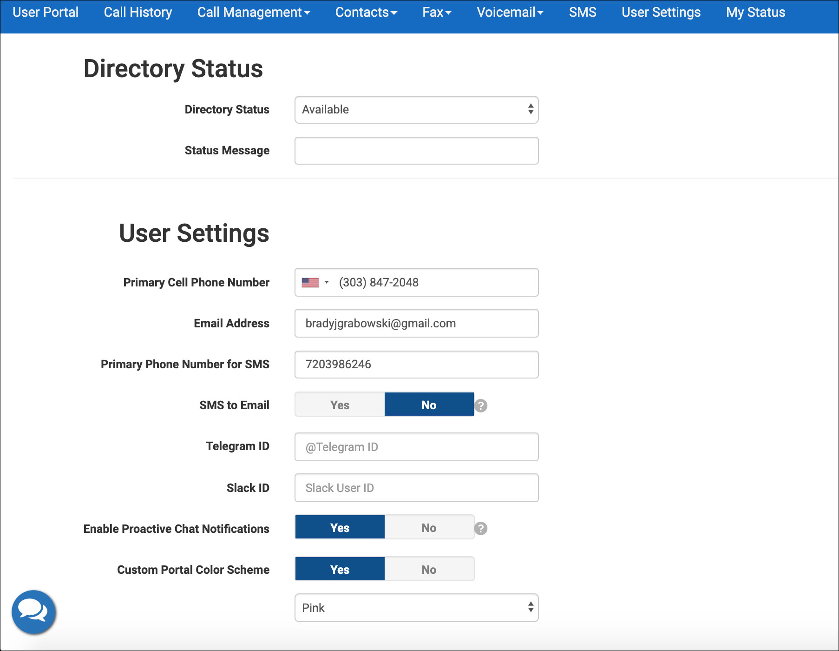Viewport: 839px width, 651px height.
Task: Navigate to User Portal
Action: pyautogui.click(x=45, y=13)
